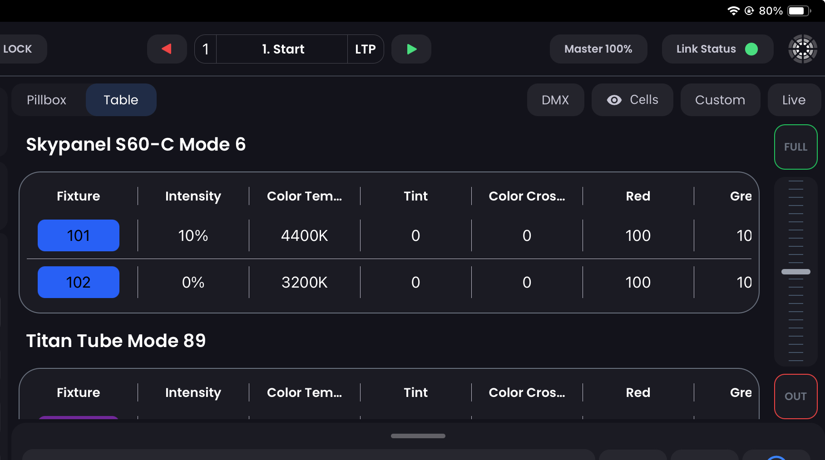Open the Master 100% control
This screenshot has width=825, height=460.
coord(598,49)
